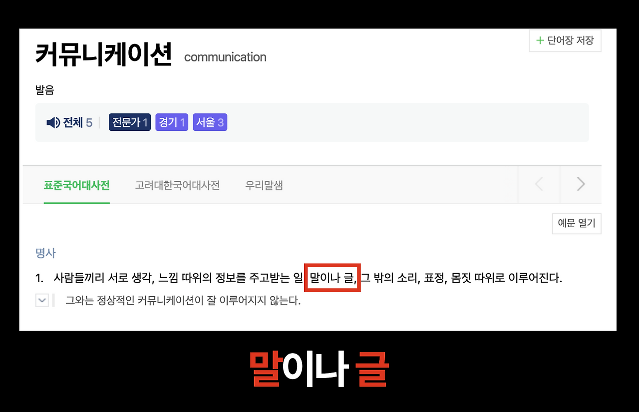Screen dimensions: 639x412
Task: Play the 경기 regional pronunciation
Action: tap(171, 122)
